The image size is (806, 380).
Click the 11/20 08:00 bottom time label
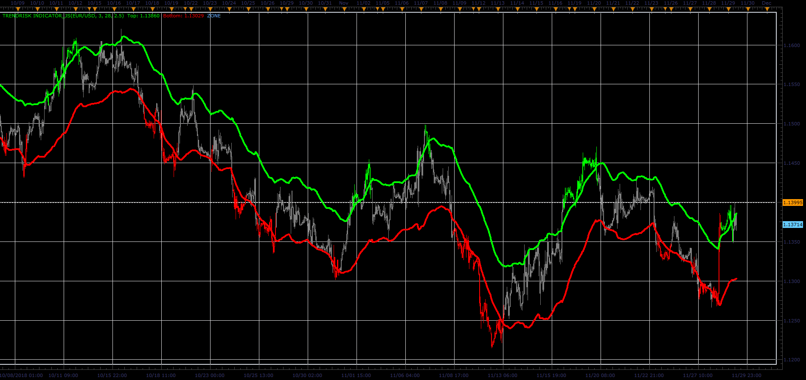point(600,375)
